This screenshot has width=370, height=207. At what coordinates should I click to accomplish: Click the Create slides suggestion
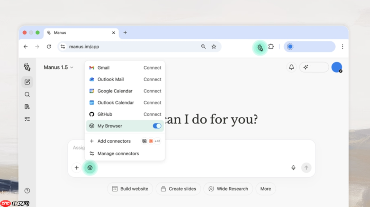[x=178, y=189]
